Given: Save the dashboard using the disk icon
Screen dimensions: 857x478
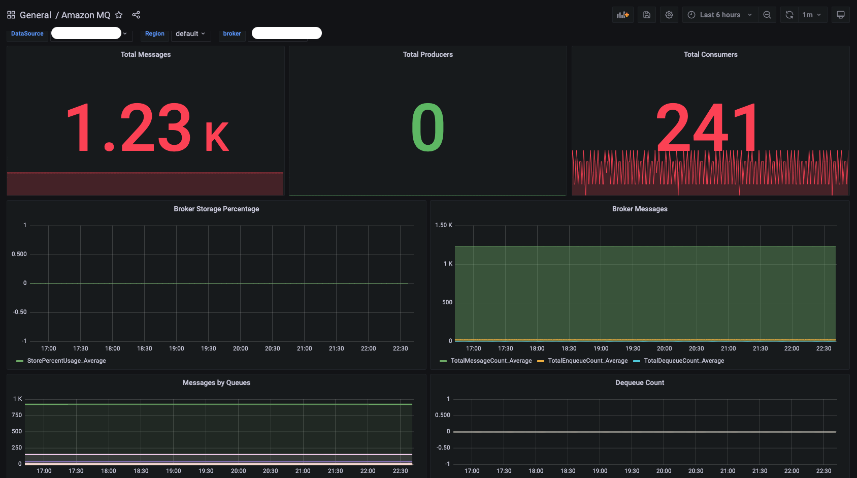Looking at the screenshot, I should coord(647,15).
